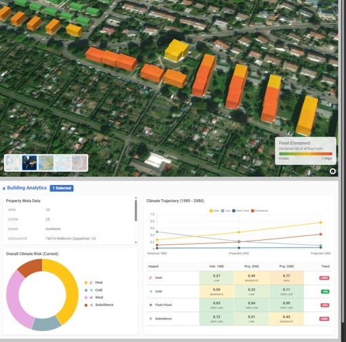
Task: Click the 'Overall Climate Risk (Current)' title
Action: [x=32, y=254]
